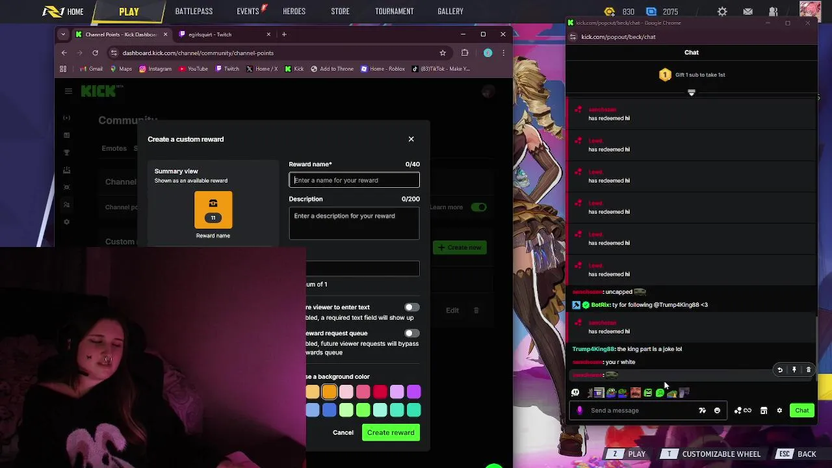Open the Gmail bookmark
The height and width of the screenshot is (468, 832).
tap(91, 69)
